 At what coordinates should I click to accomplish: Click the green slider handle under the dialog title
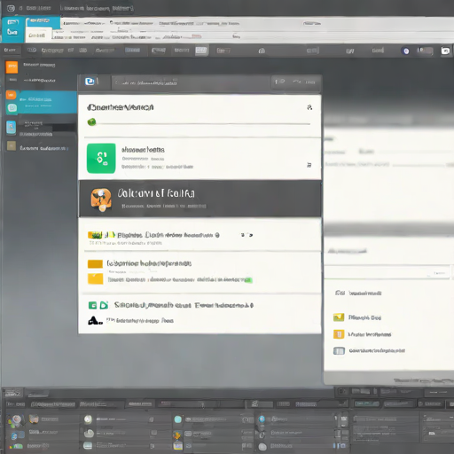(92, 121)
